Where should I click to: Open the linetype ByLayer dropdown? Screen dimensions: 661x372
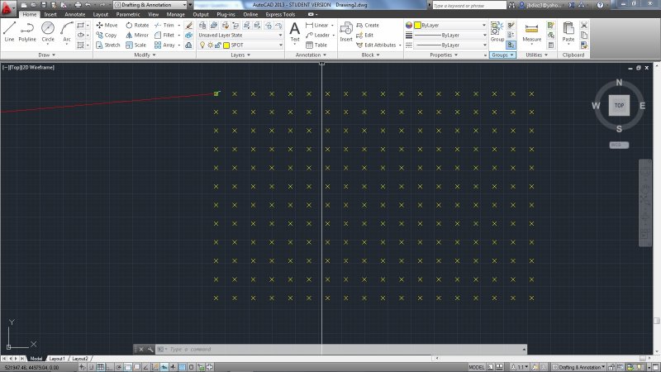[450, 45]
